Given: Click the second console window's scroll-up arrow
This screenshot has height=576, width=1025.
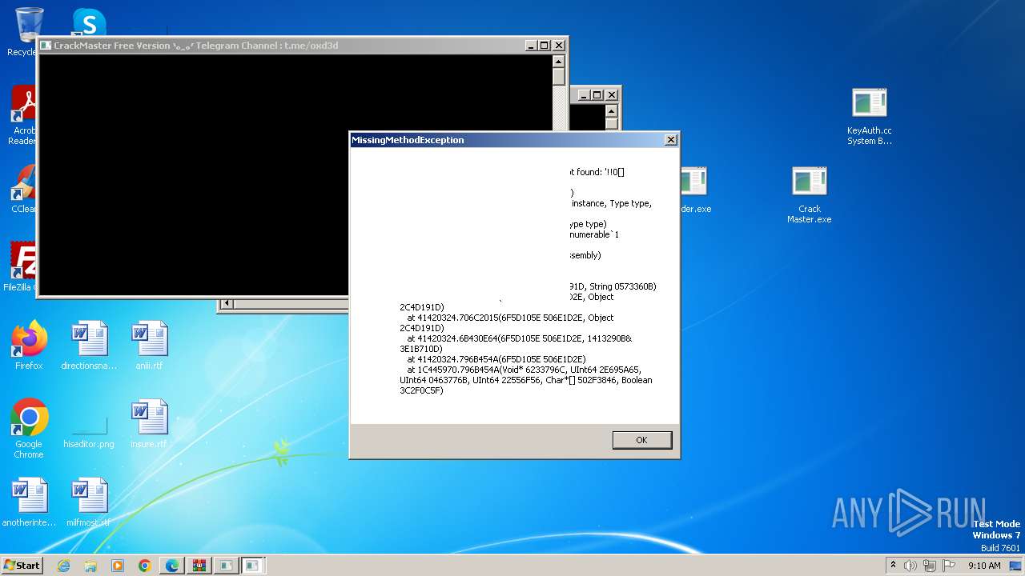Looking at the screenshot, I should (612, 110).
